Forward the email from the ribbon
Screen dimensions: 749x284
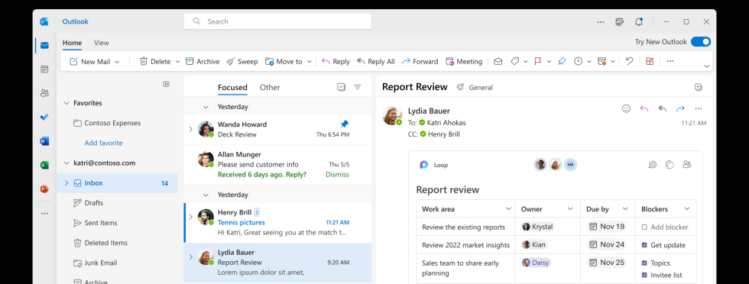pyautogui.click(x=420, y=62)
